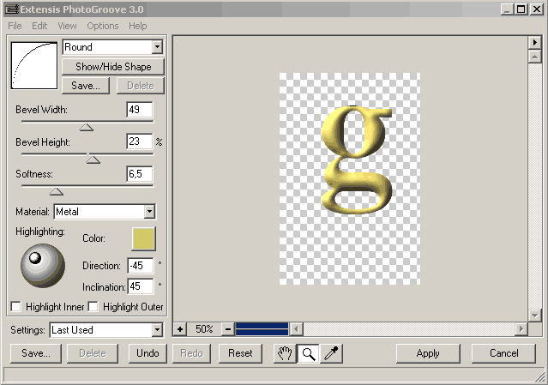The width and height of the screenshot is (548, 385).
Task: Click the highlight color swatch
Action: [144, 238]
